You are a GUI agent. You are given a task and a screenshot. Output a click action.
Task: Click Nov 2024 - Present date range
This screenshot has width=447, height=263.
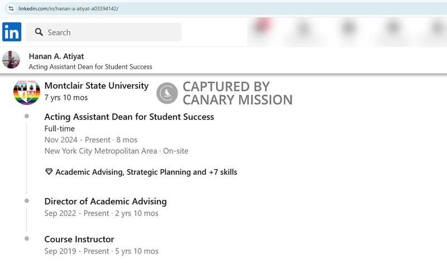point(77,140)
